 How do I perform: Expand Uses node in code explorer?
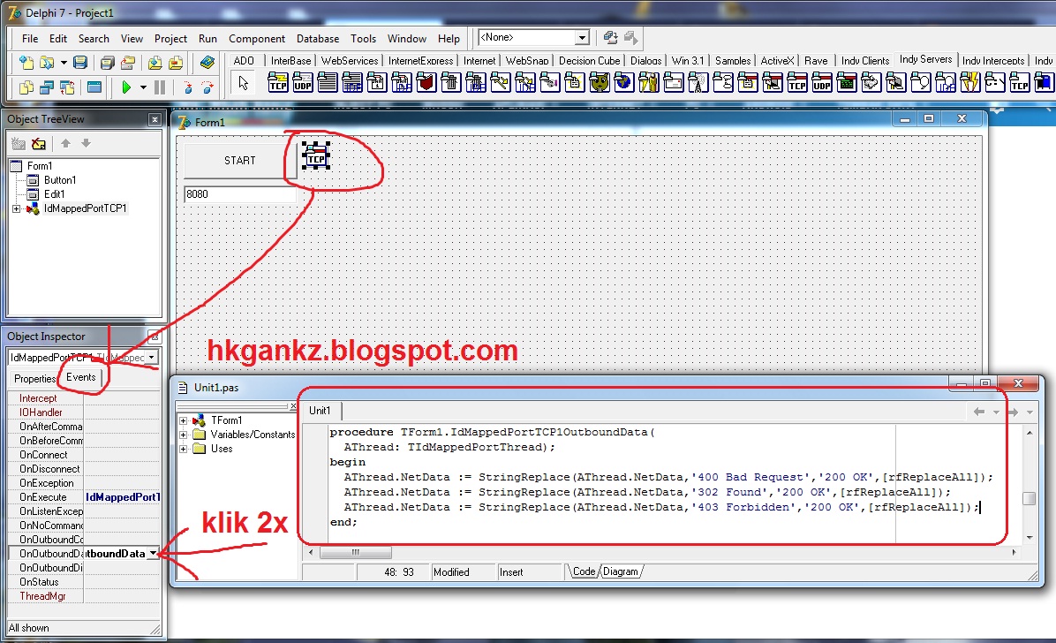point(183,449)
